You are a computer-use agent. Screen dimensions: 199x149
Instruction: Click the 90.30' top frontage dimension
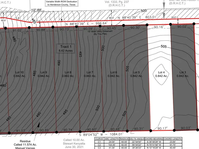(x=135, y=28)
